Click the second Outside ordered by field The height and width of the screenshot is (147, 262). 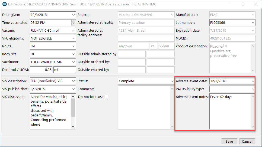click(161, 62)
